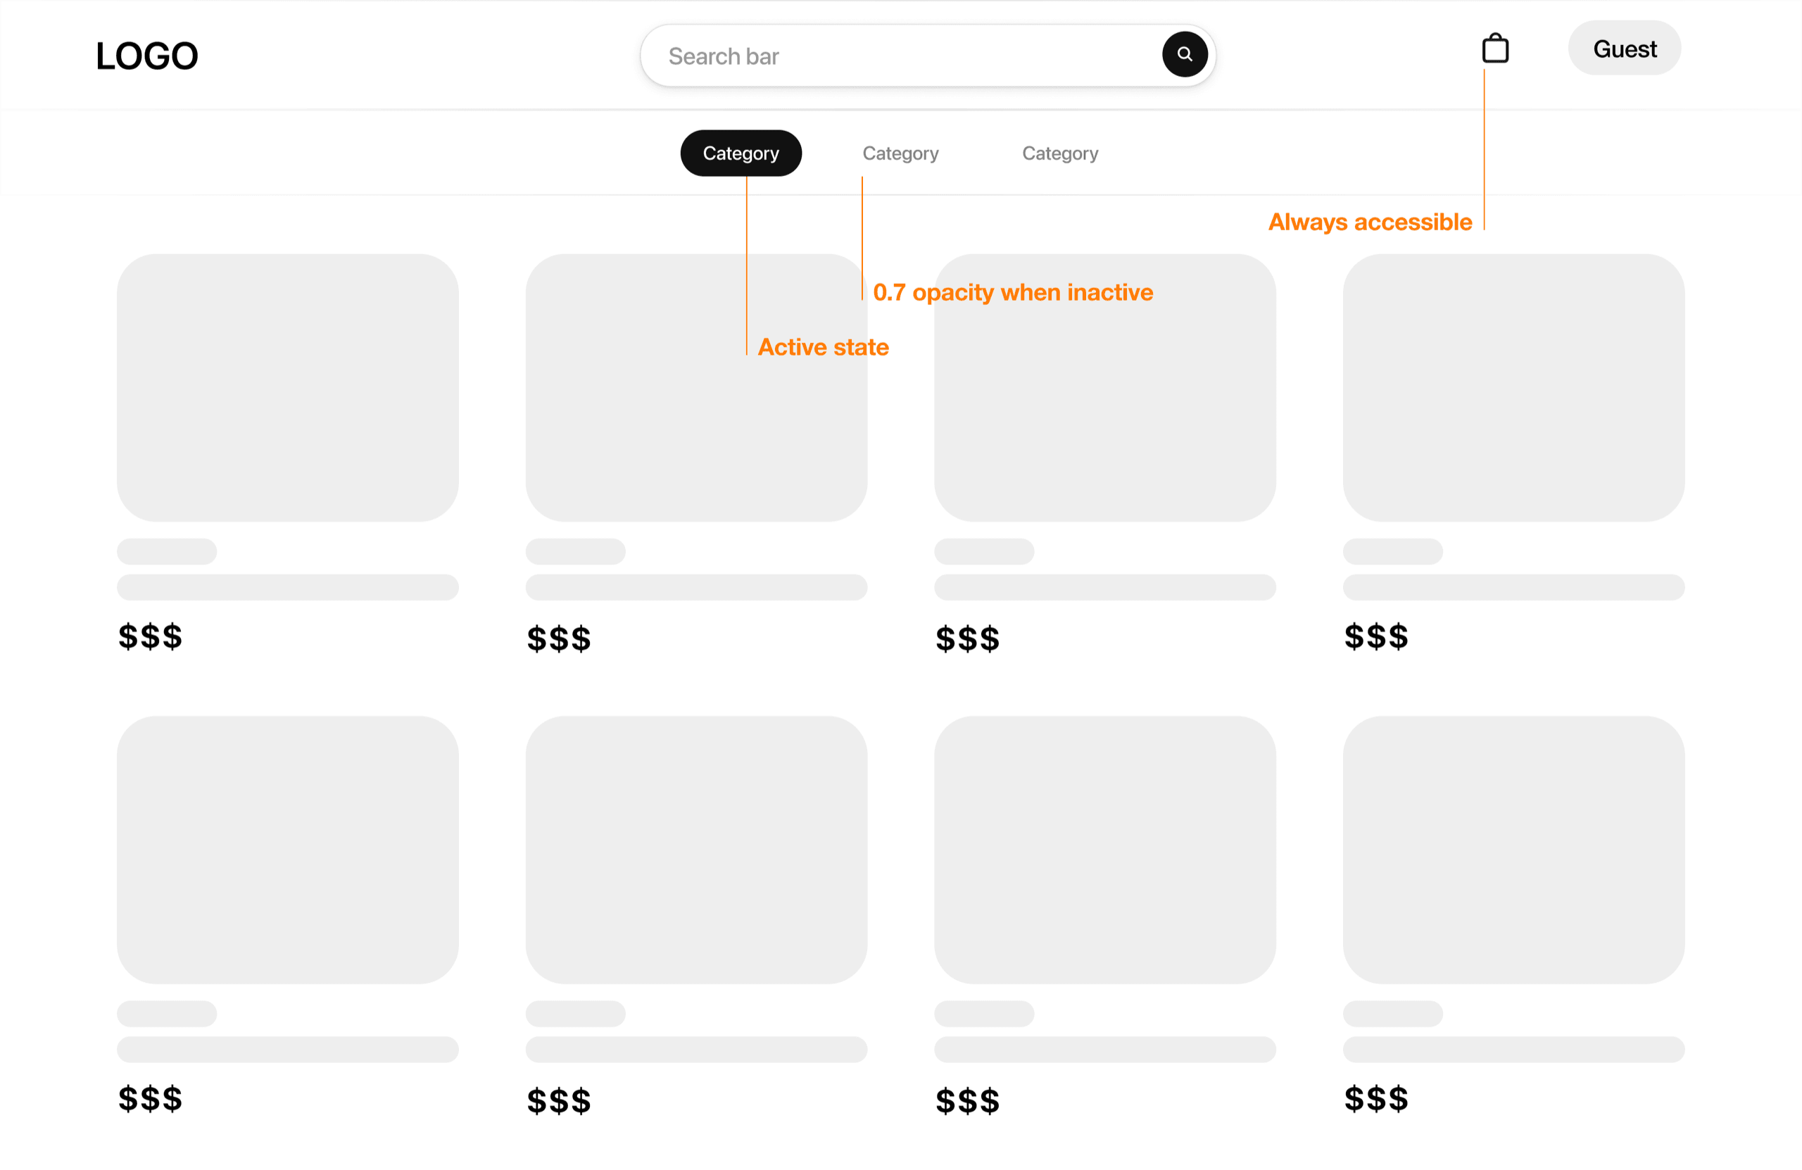Open third product thumbnail in top row
Screen dimensions: 1802x1170
pos(1105,388)
